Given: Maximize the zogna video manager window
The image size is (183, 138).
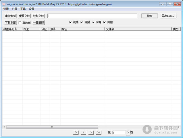Looking at the screenshot, I should click(170, 4).
